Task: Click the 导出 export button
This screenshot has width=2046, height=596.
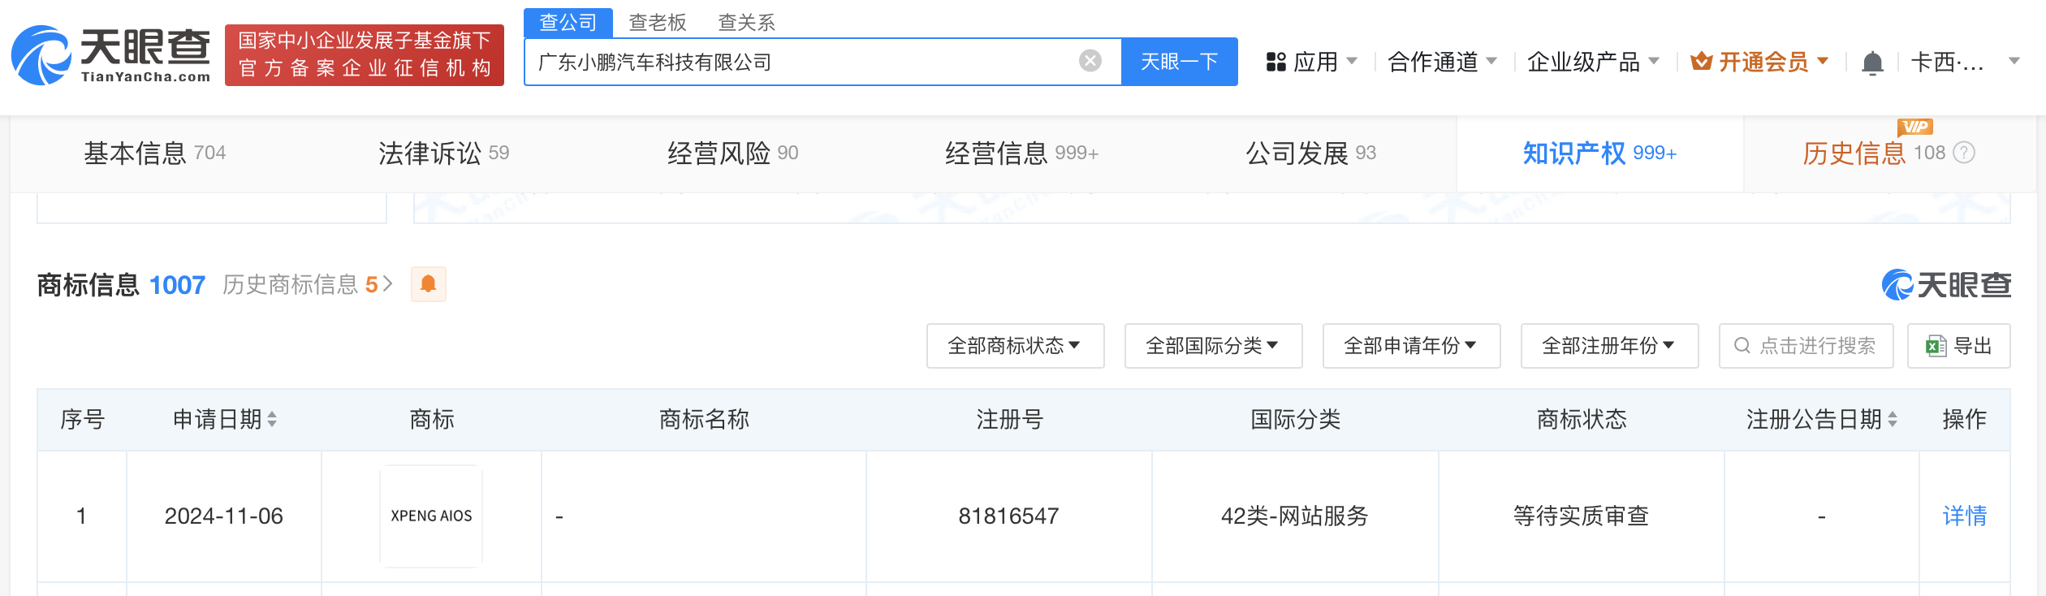Action: pyautogui.click(x=1958, y=346)
